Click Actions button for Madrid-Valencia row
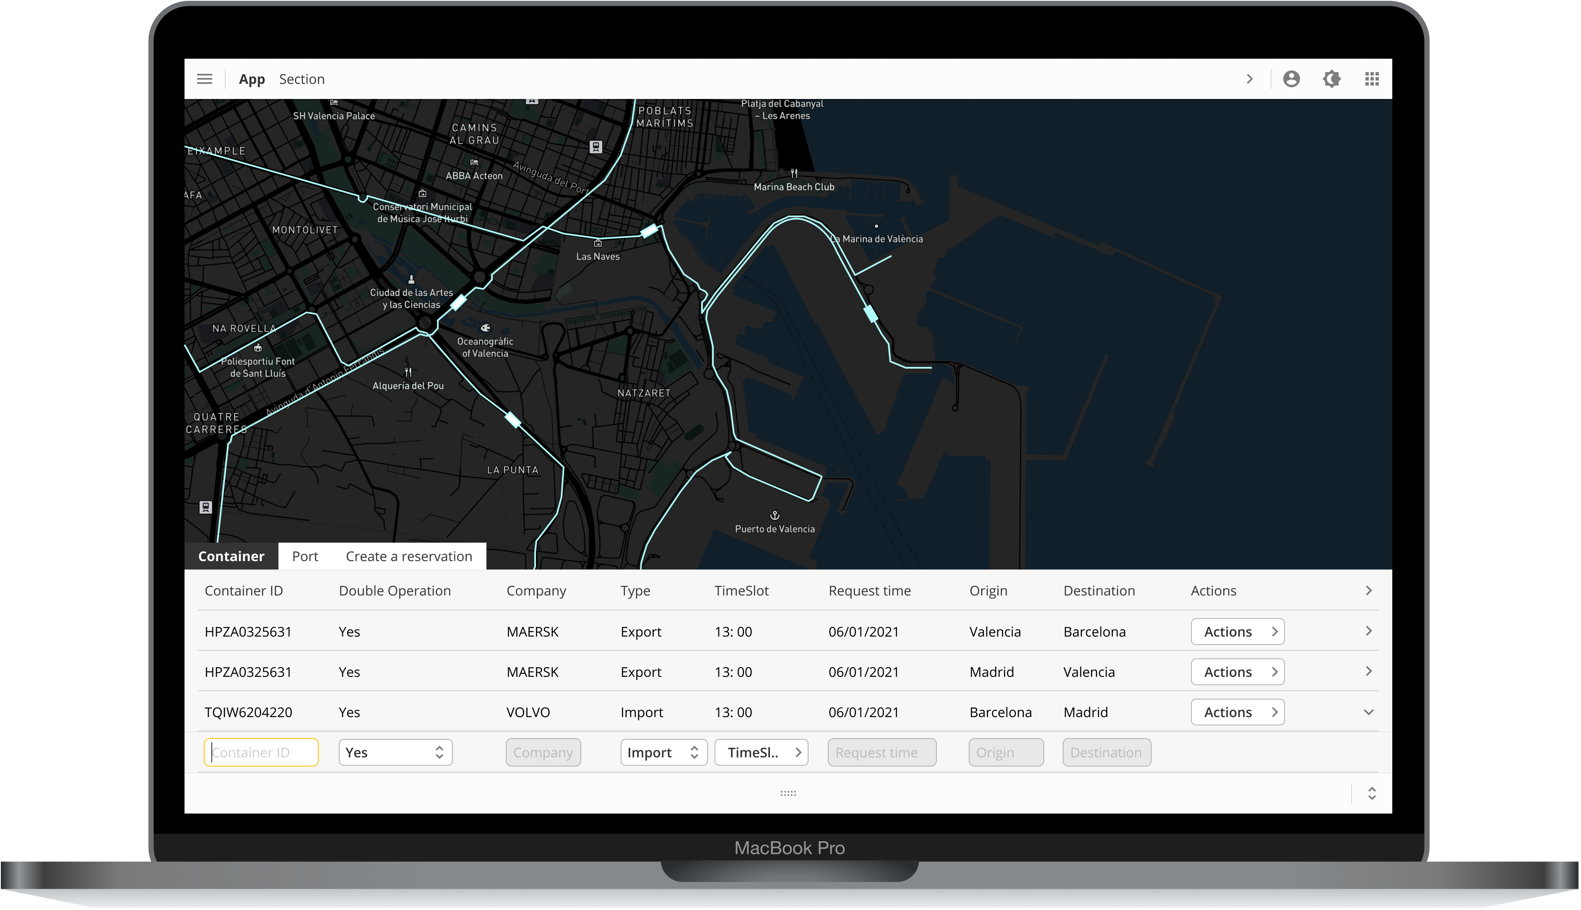 (x=1237, y=672)
